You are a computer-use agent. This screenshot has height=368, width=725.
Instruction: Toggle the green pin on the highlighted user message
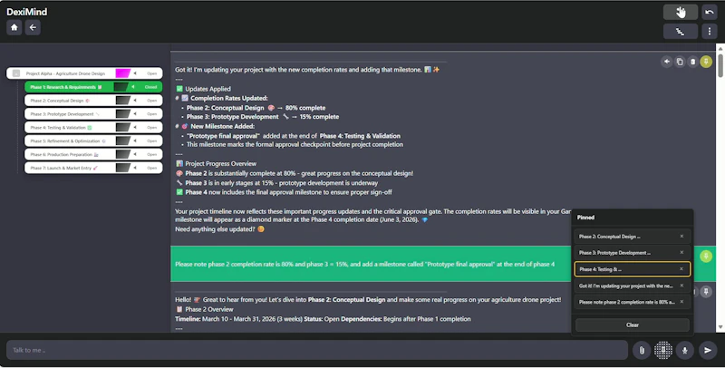[706, 257]
